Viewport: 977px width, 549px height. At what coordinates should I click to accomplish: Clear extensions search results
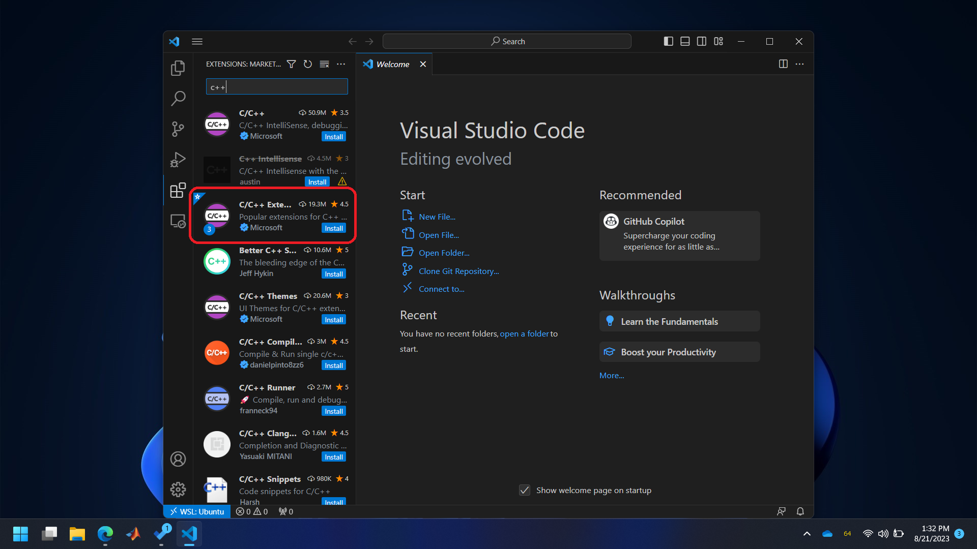tap(324, 64)
